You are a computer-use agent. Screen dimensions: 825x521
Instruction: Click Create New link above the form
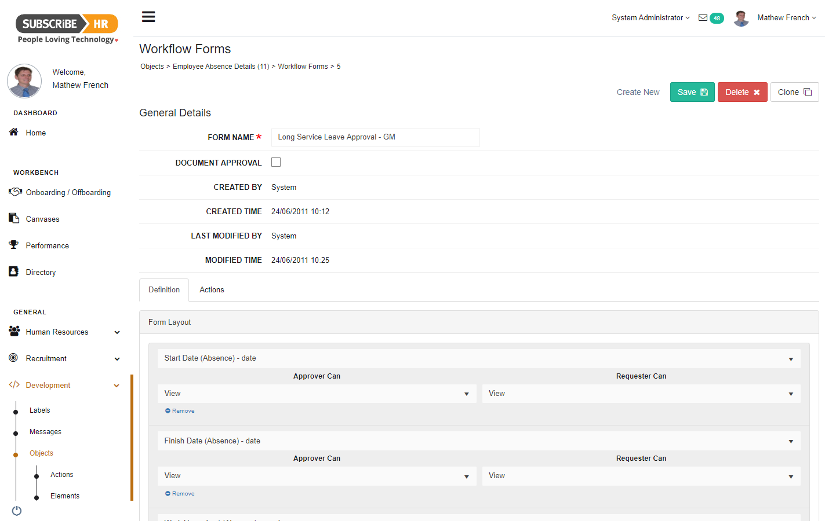click(638, 91)
